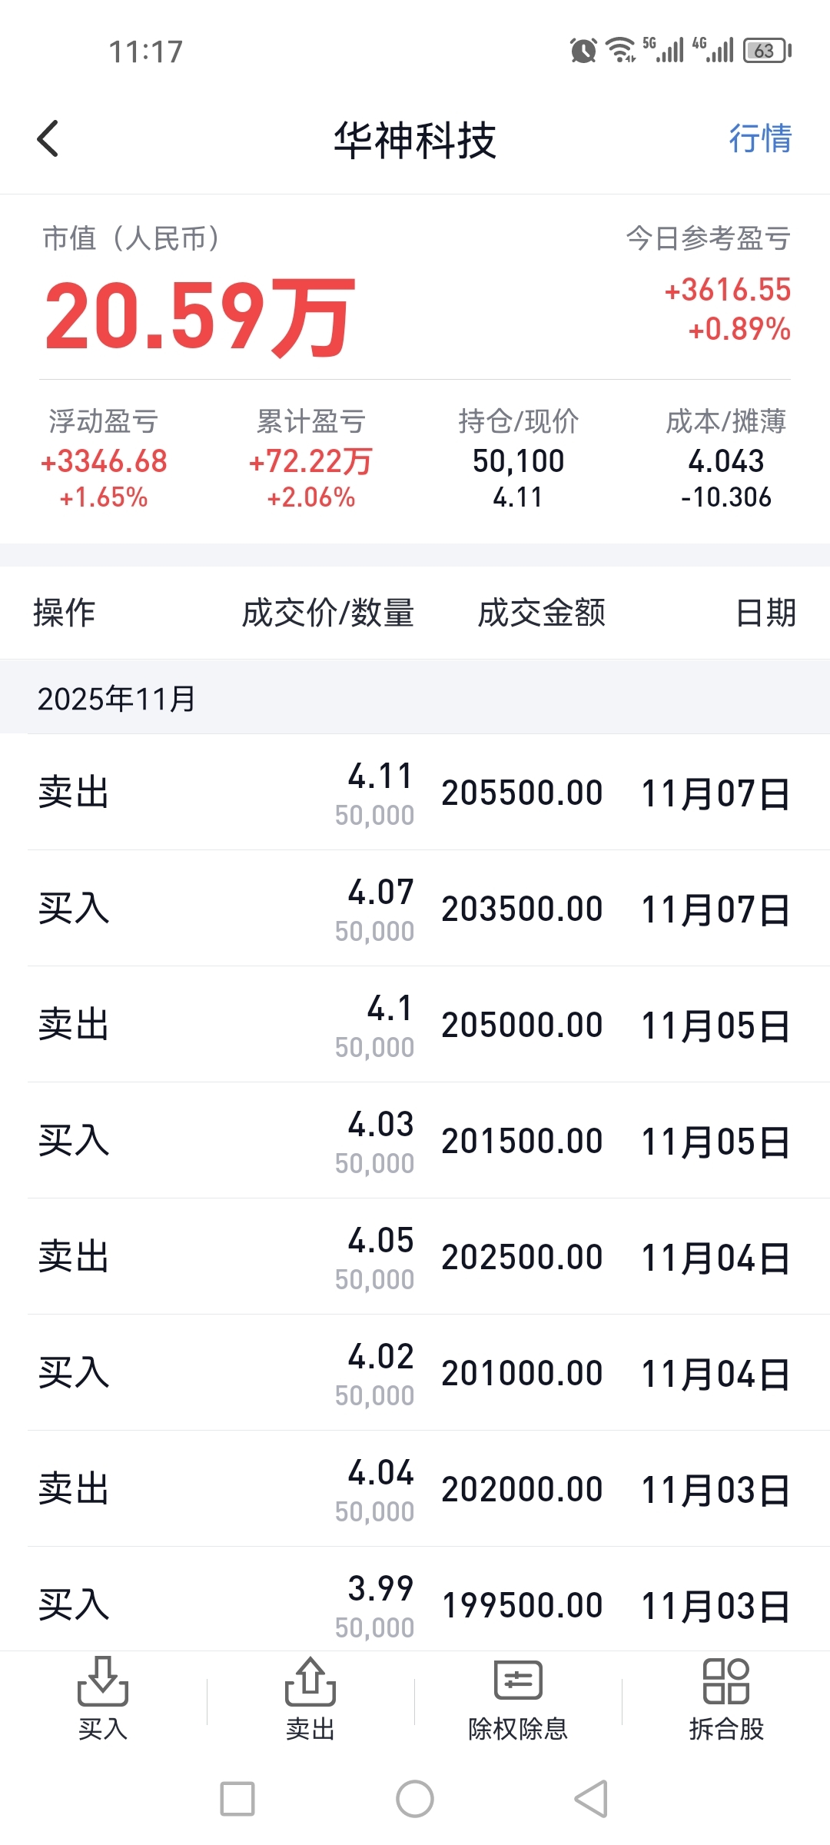Open the 3.99 buy record on 11月03日
This screenshot has width=830, height=1845.
pyautogui.click(x=415, y=1604)
